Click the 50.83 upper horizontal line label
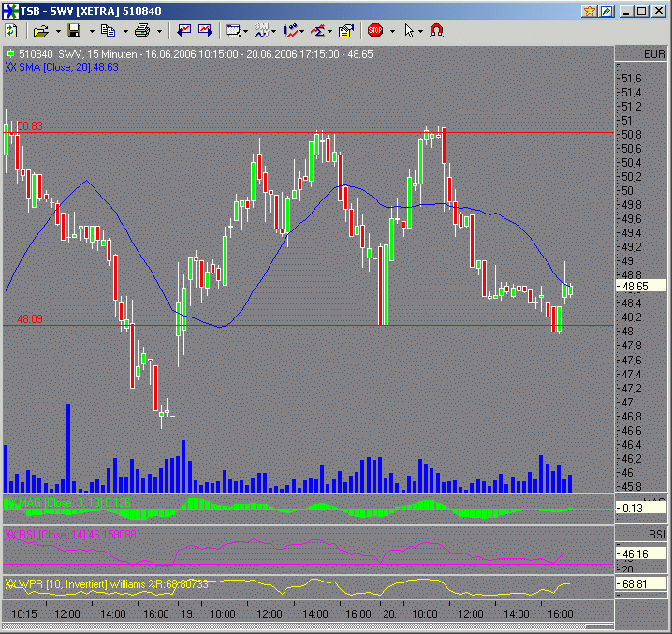 coord(30,126)
